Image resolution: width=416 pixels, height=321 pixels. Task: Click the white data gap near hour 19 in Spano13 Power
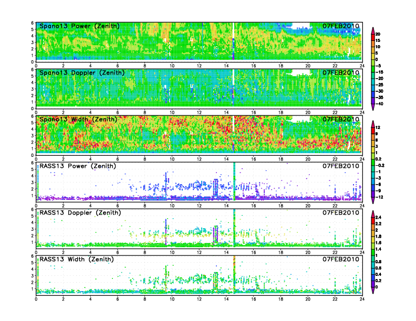[300, 26]
